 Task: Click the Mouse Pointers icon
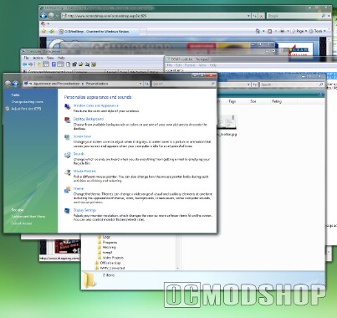coord(68,172)
